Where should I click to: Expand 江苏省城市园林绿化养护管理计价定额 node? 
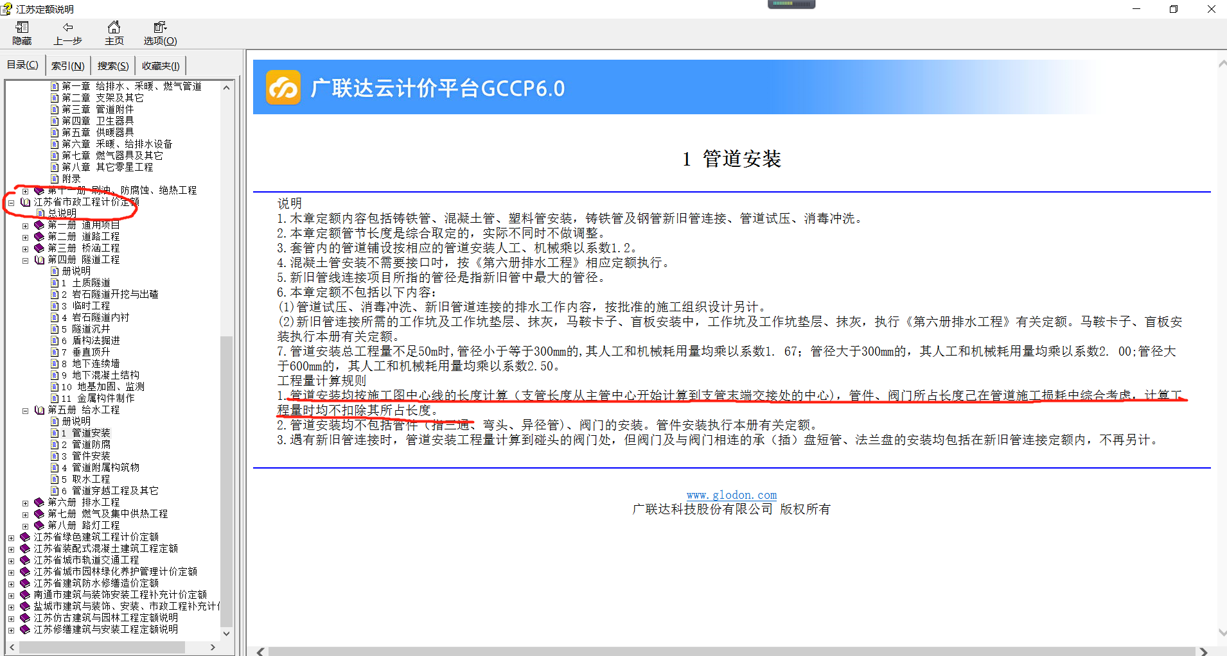pyautogui.click(x=11, y=573)
